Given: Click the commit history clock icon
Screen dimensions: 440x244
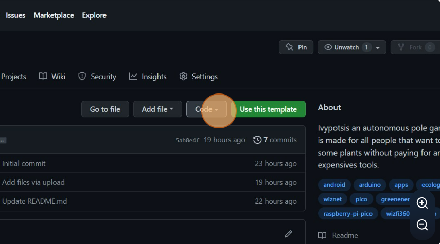Looking at the screenshot, I should click(x=257, y=140).
